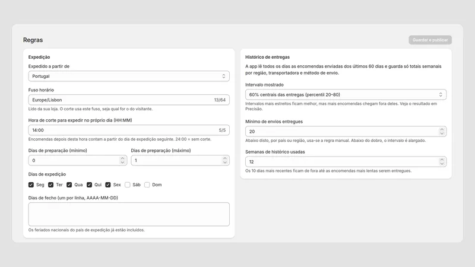Decrease Dias de preparação (máximo) with down arrow
Viewport: 475px width, 267px height.
click(x=225, y=163)
